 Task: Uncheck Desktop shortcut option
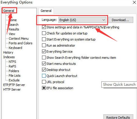click(x=44, y=70)
